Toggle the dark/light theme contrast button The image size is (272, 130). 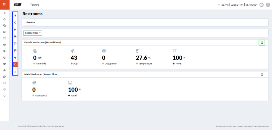[x=261, y=5]
